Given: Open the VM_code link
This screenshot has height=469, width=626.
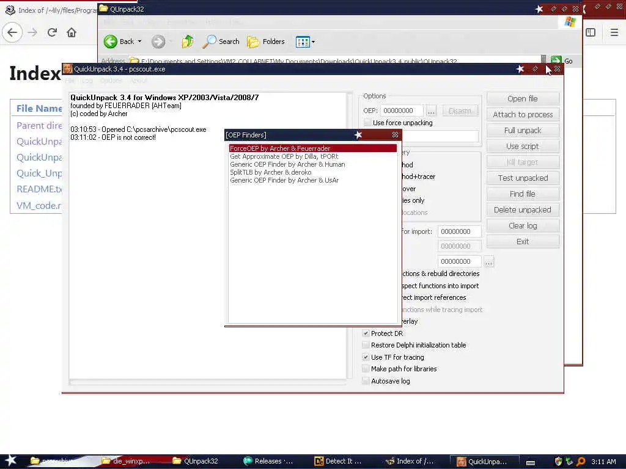Looking at the screenshot, I should 39,205.
